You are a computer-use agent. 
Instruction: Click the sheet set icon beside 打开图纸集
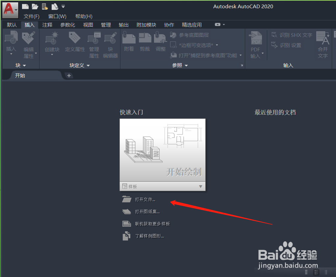coord(127,212)
